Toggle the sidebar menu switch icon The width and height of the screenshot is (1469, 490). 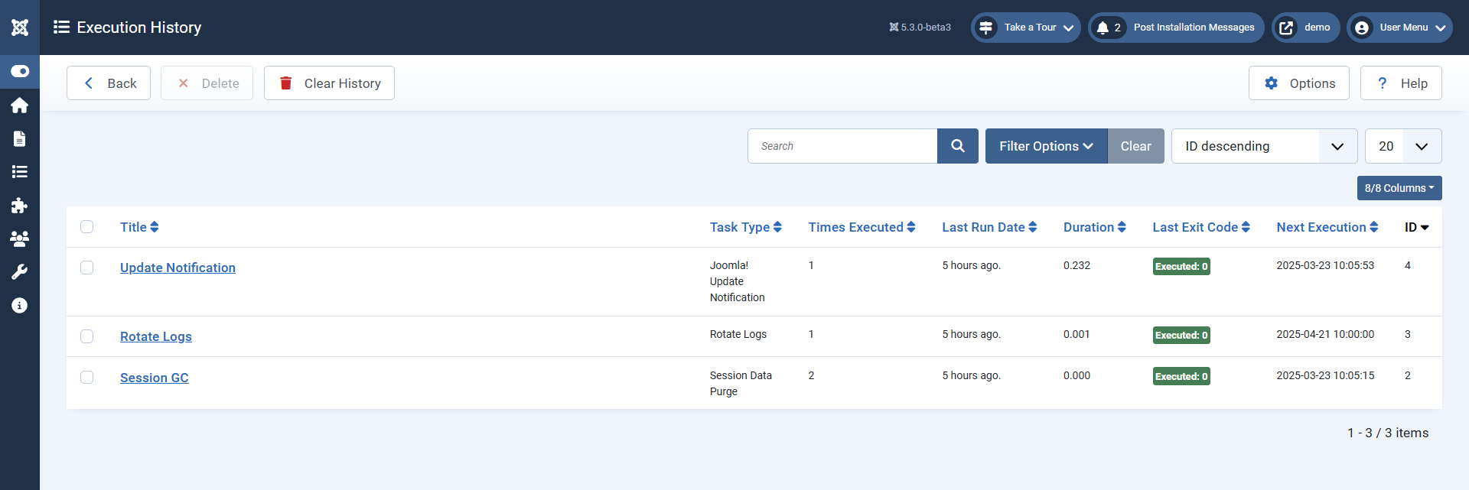click(20, 71)
